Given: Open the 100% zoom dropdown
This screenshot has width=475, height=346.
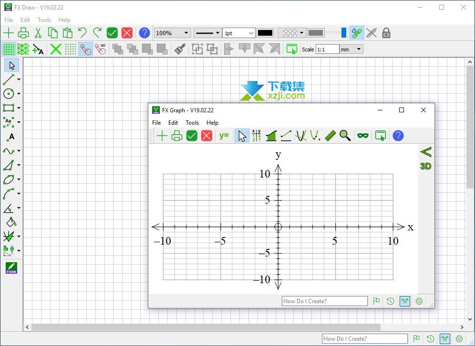Looking at the screenshot, I should pos(172,33).
